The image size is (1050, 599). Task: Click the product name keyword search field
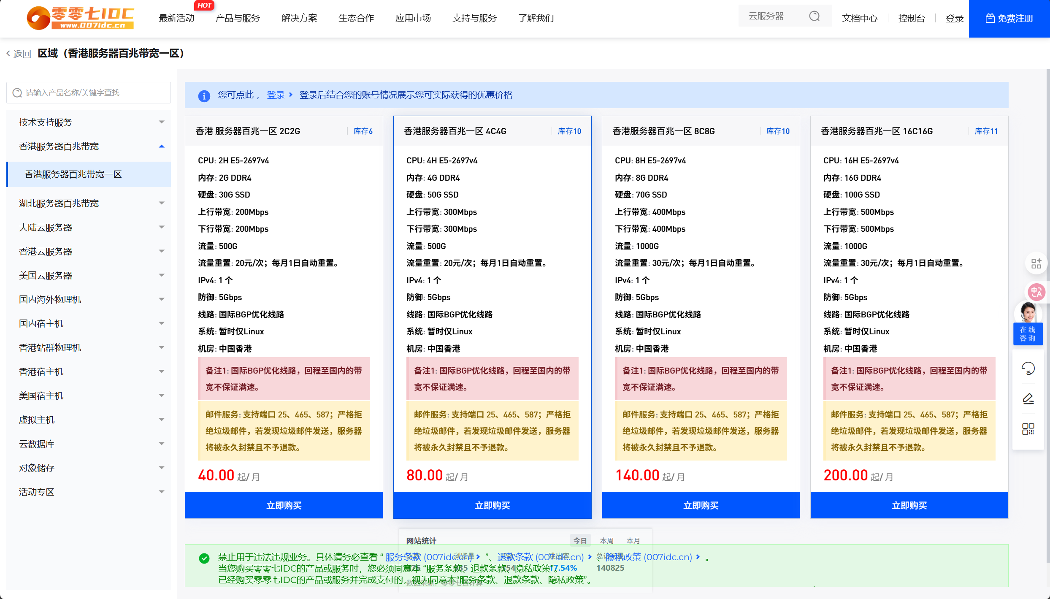89,92
